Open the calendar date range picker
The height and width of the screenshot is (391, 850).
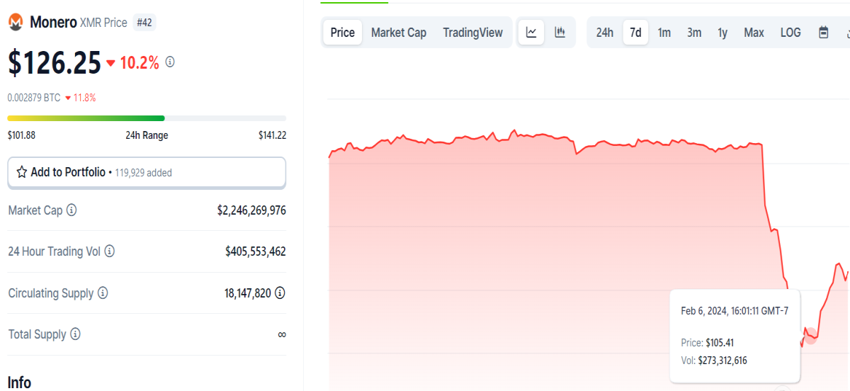pos(824,33)
